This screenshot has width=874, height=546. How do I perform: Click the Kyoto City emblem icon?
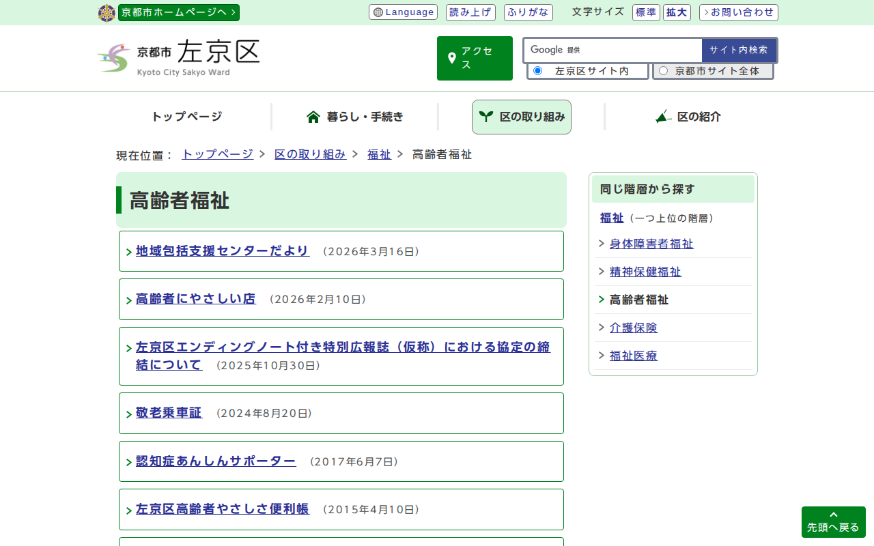point(107,13)
